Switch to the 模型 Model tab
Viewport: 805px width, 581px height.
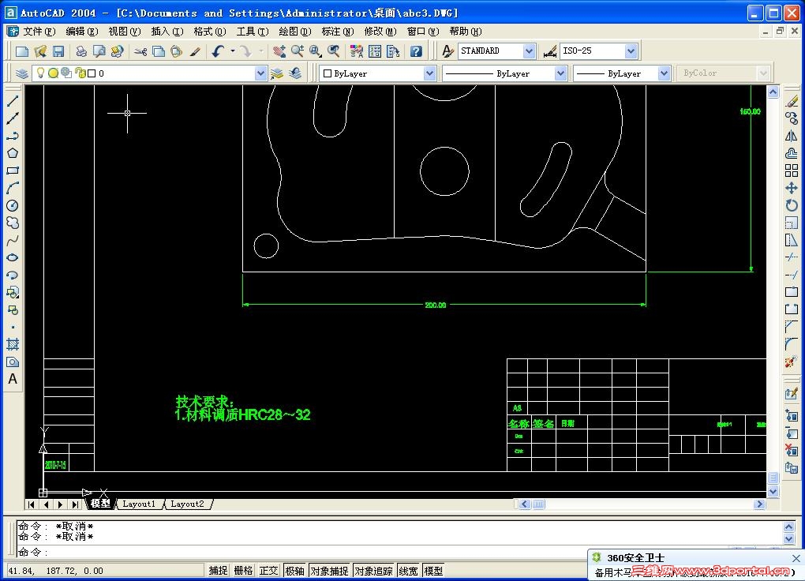coord(100,504)
